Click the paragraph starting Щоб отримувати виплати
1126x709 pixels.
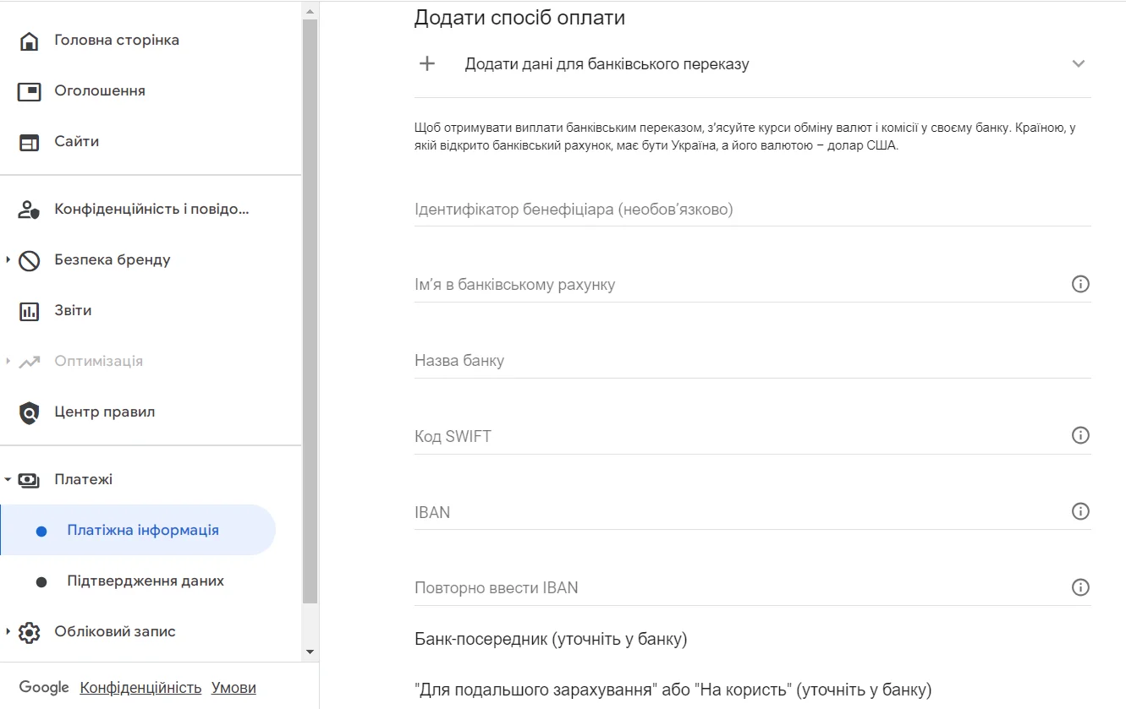(x=745, y=137)
